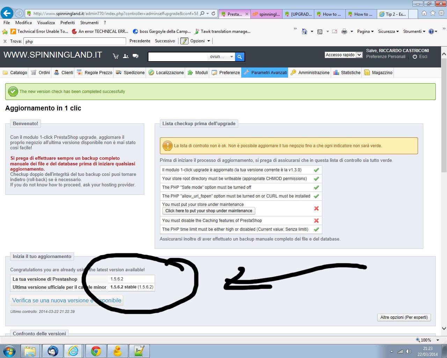Add page to favorites bar with star icon
This screenshot has height=358, width=447.
(x=5, y=31)
